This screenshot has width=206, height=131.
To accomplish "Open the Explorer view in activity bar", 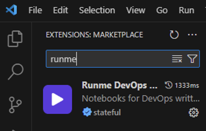I will coord(15,39).
